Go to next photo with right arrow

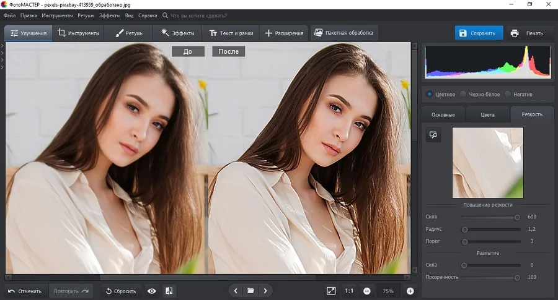pyautogui.click(x=265, y=291)
